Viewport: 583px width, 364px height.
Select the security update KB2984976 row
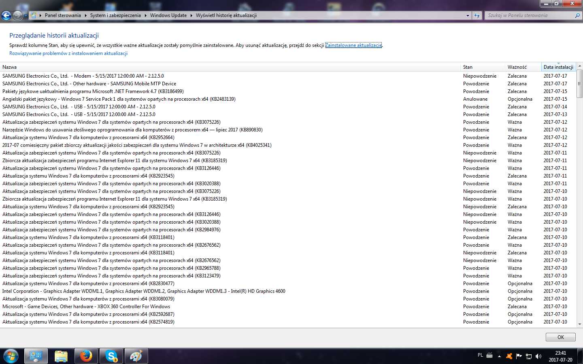click(x=288, y=230)
